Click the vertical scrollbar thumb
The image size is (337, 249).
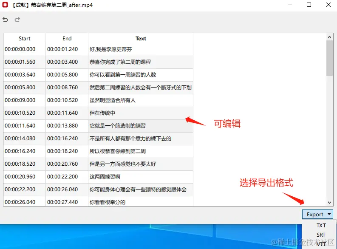329,58
